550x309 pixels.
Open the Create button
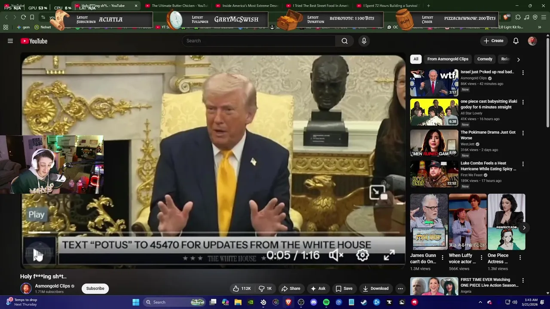(493, 41)
